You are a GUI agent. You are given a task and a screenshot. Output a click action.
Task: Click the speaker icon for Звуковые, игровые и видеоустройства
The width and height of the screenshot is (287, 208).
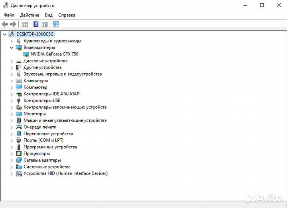18,74
